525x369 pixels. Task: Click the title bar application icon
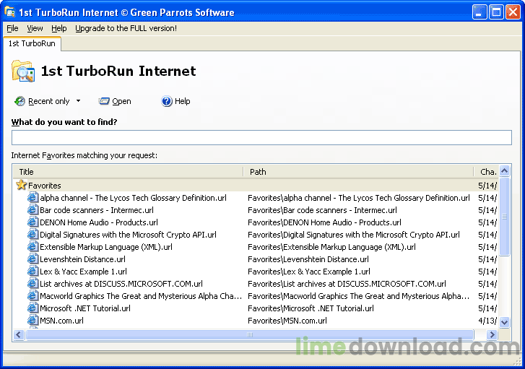pos(10,12)
